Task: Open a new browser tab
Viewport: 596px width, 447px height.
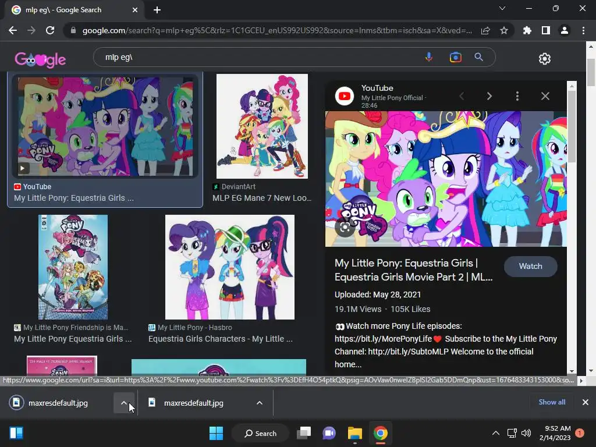Action: click(x=157, y=10)
